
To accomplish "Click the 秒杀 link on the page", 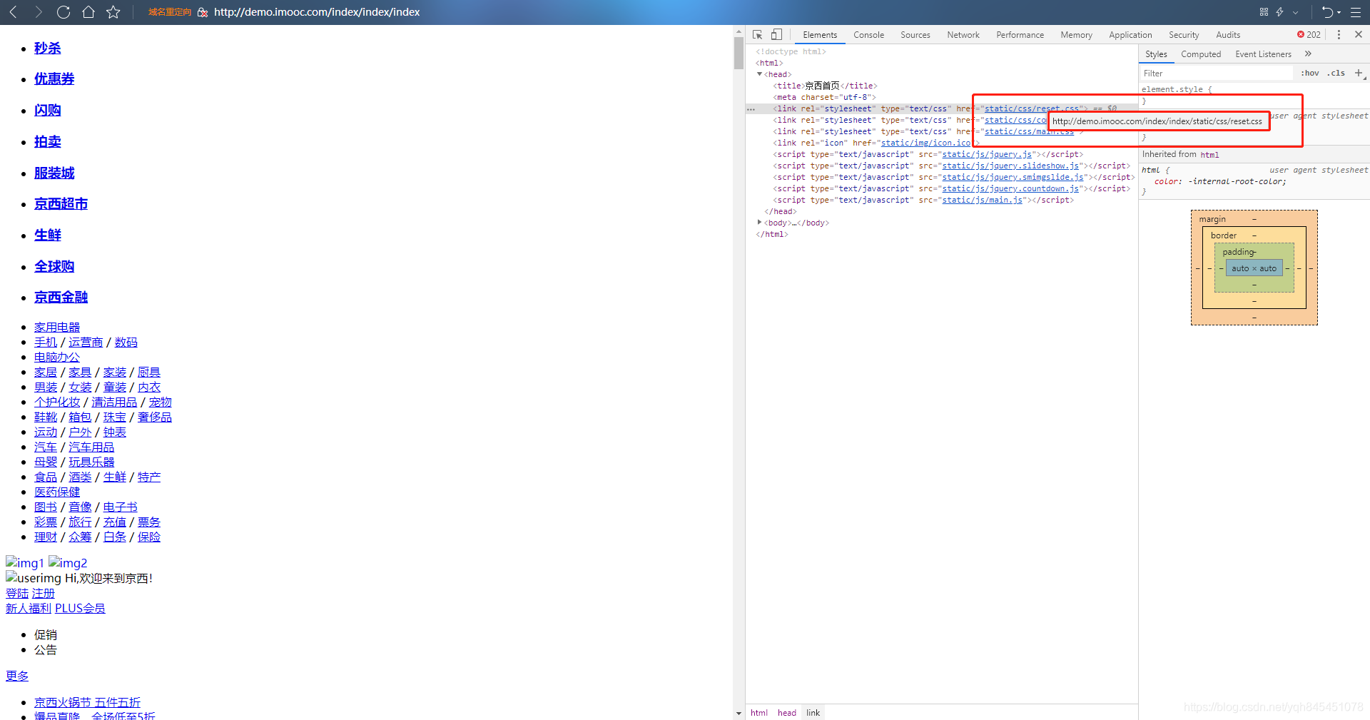I will [48, 48].
